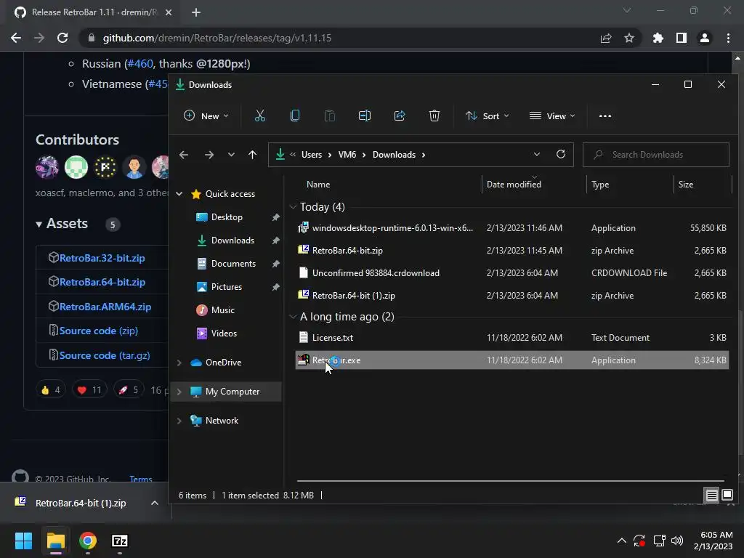Download RetroBar.32-bit.zip asset link

click(102, 258)
